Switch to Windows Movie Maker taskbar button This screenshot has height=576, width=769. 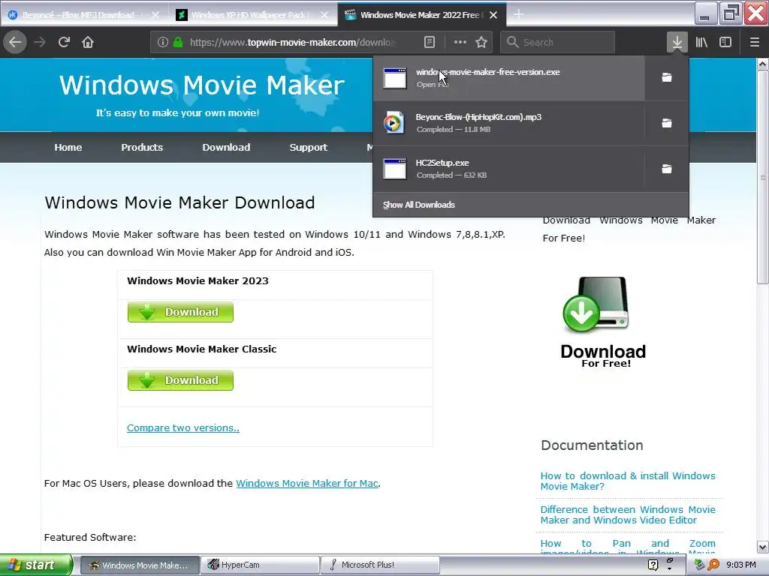139,565
